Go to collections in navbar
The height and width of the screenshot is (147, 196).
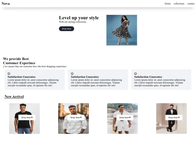coord(179,4)
